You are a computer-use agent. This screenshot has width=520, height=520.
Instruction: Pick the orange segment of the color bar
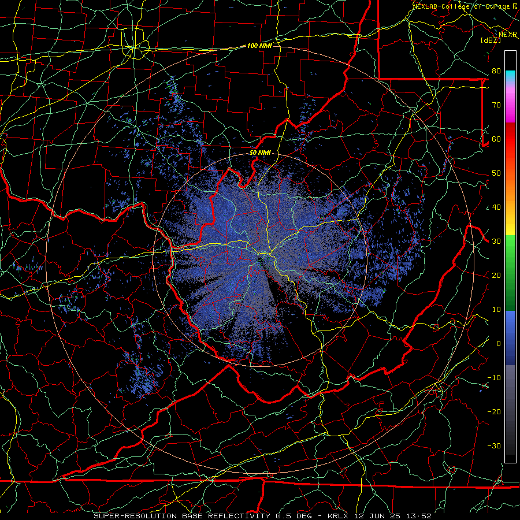click(510, 194)
